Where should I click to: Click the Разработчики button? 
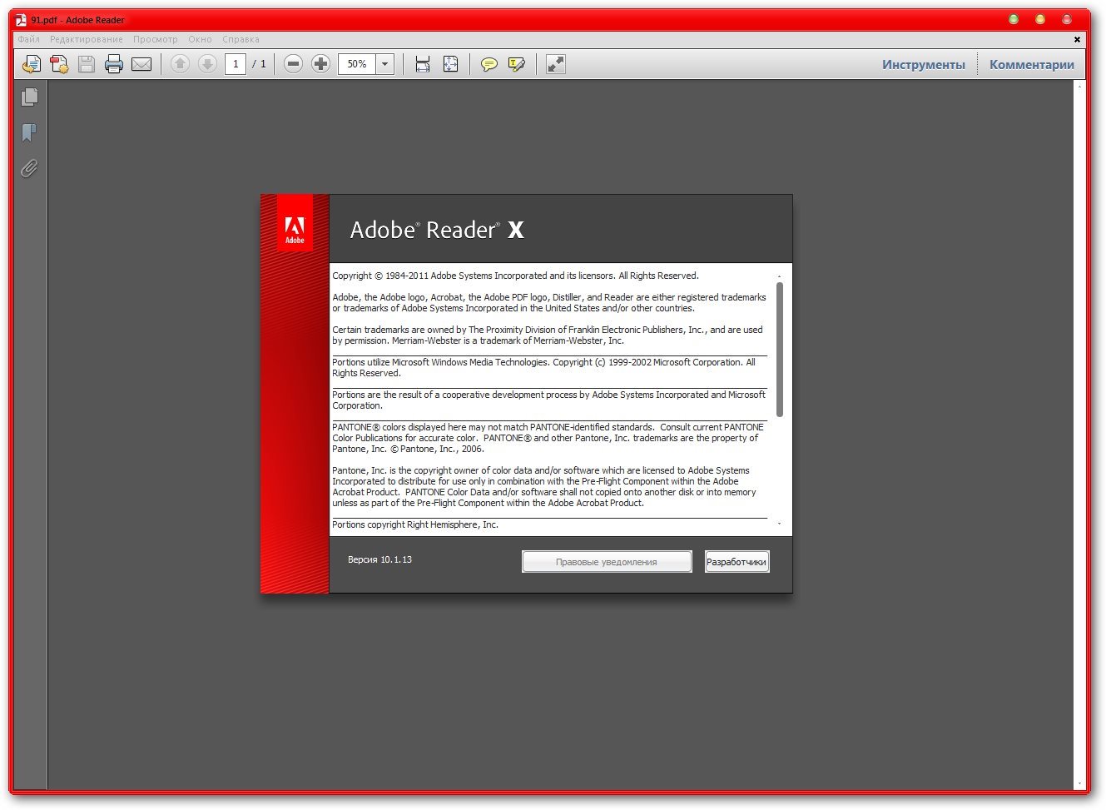737,562
